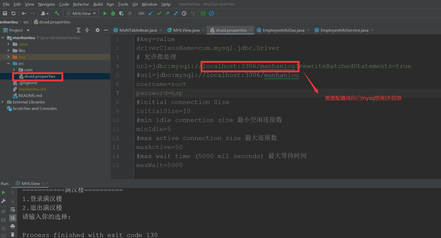Switch to MultiTableBean.java tab
The width and height of the screenshot is (441, 238).
click(138, 30)
